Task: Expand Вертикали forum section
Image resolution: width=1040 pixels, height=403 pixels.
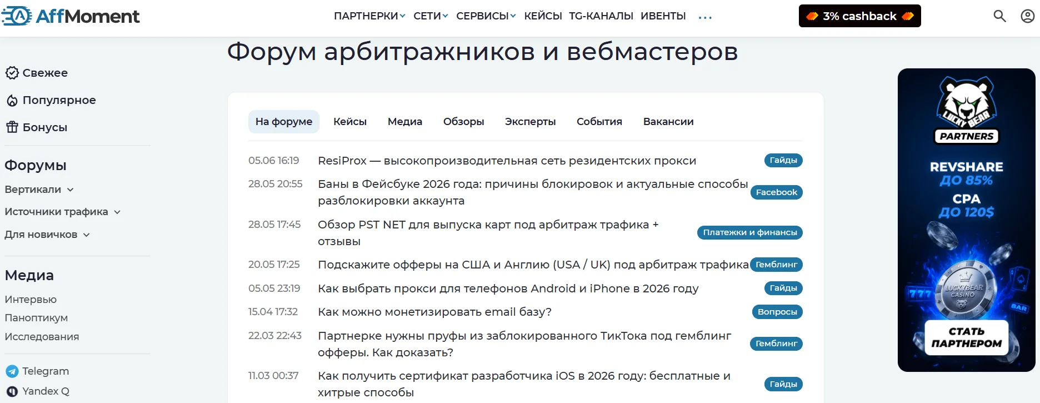Action: pyautogui.click(x=39, y=190)
